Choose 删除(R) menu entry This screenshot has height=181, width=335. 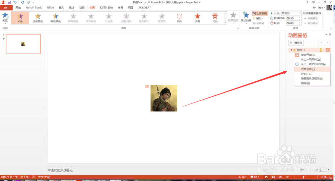pyautogui.click(x=312, y=83)
